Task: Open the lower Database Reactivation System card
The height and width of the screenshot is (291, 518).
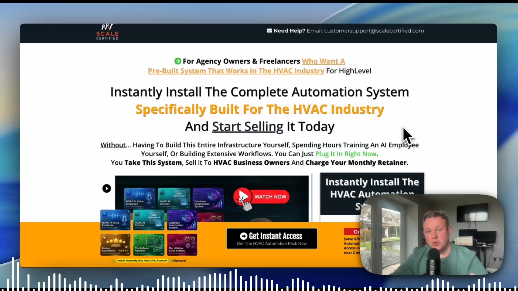Action: (x=182, y=220)
